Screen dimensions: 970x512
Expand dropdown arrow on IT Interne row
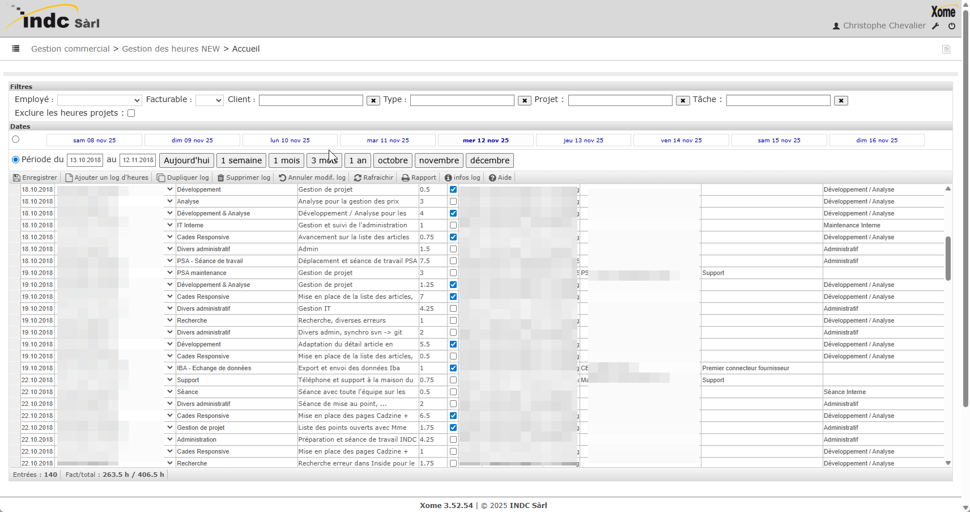pyautogui.click(x=169, y=225)
